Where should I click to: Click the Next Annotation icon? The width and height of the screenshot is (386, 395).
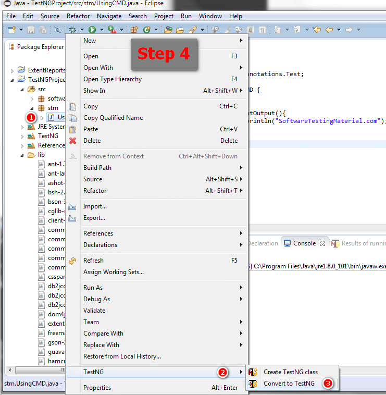coord(277,30)
